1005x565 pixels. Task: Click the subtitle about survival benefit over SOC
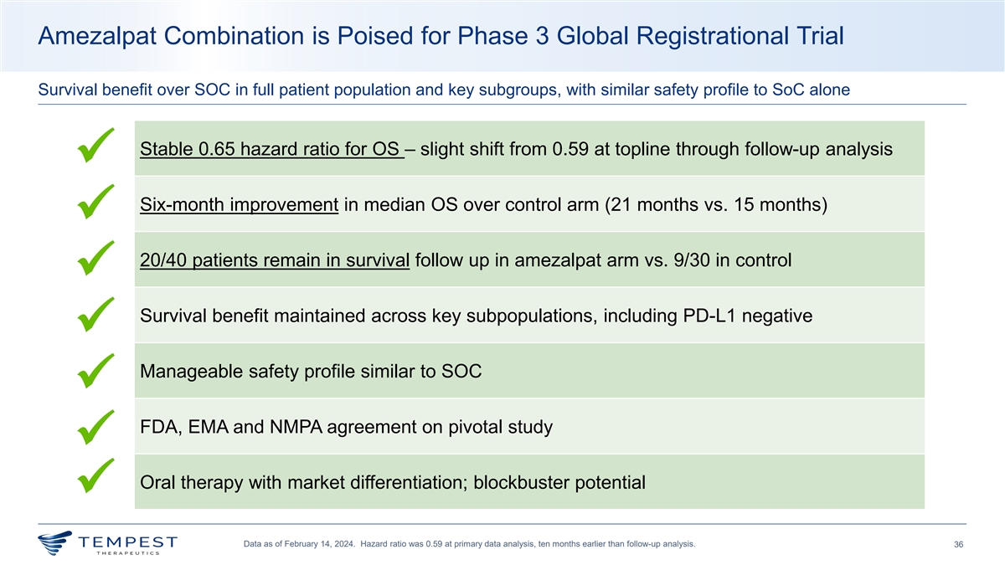444,90
